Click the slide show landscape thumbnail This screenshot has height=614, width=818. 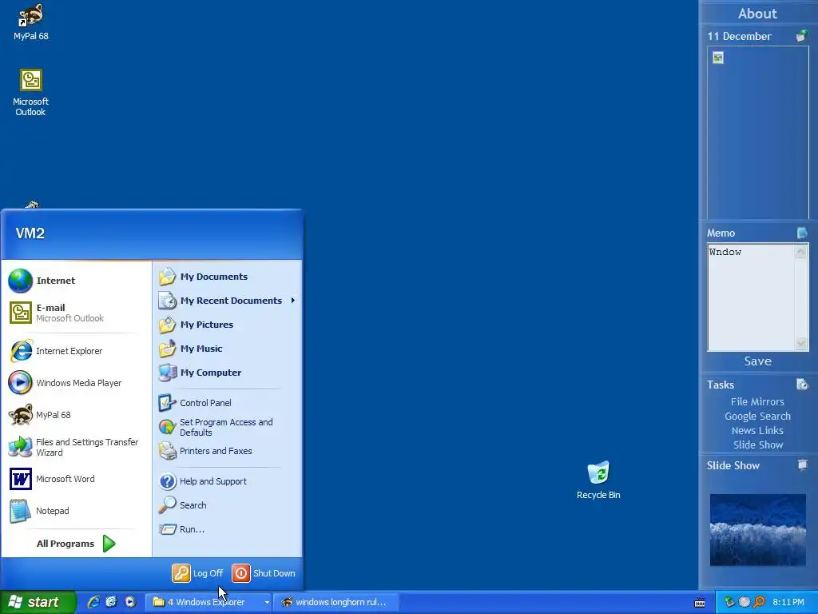[x=758, y=530]
